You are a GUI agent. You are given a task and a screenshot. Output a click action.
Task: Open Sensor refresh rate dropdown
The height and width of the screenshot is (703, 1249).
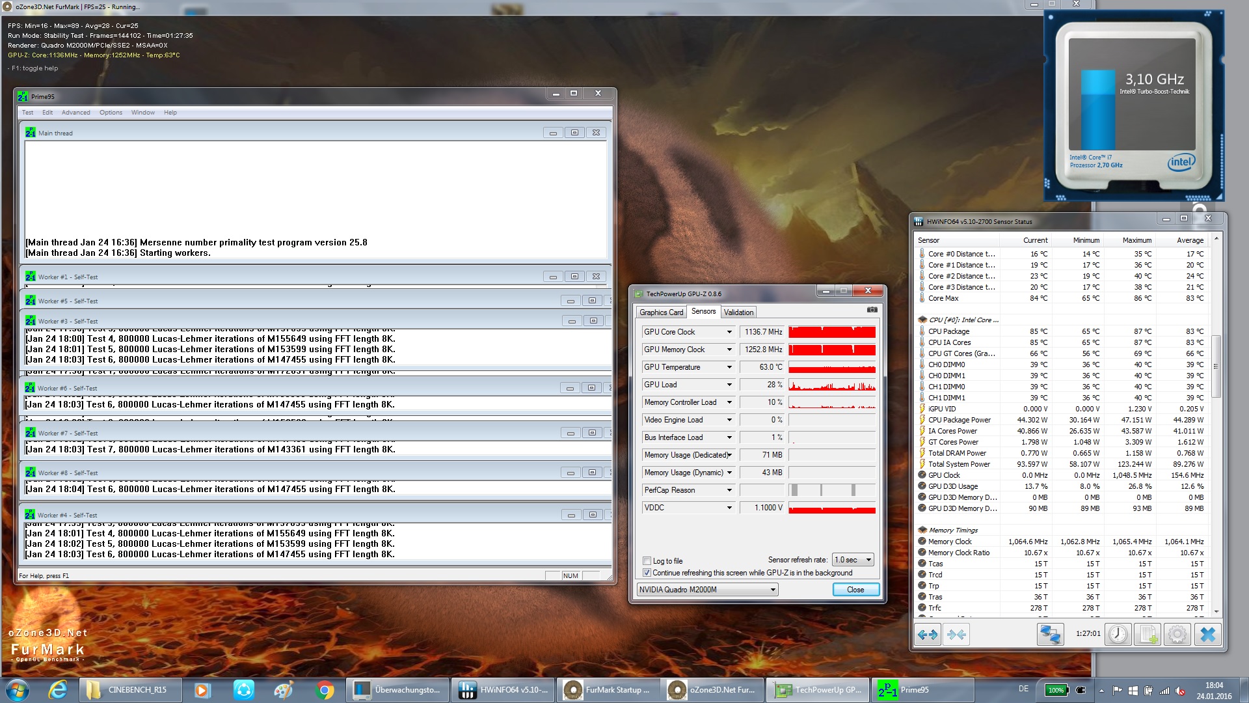(x=853, y=560)
